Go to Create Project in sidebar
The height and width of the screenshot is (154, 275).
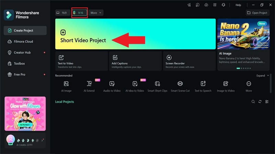[25, 30]
